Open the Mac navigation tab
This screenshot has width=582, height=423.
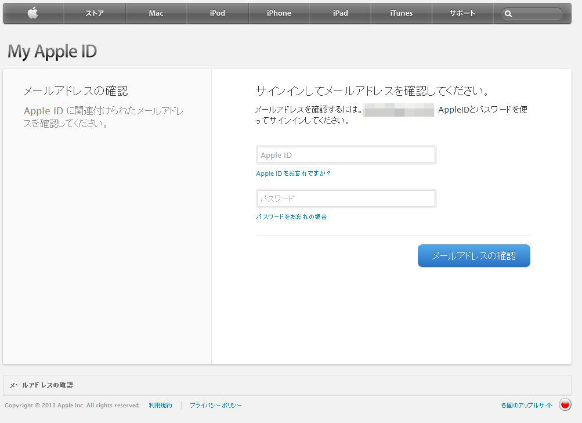156,13
